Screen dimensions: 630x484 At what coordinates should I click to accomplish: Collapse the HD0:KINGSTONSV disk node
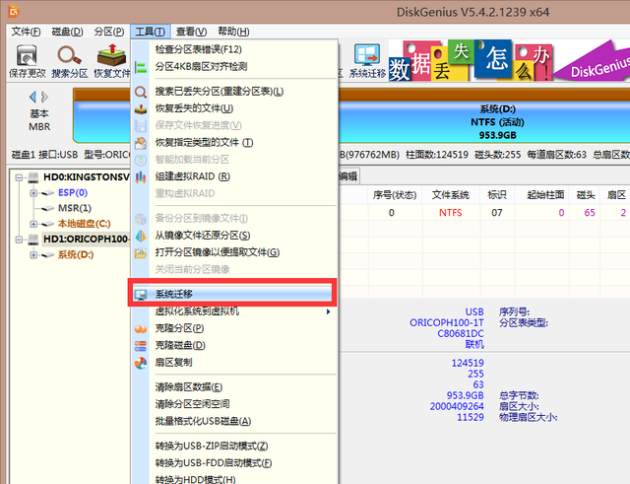click(19, 177)
